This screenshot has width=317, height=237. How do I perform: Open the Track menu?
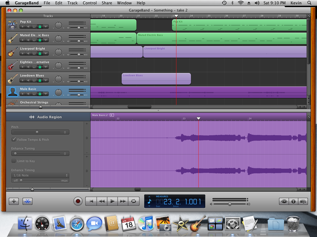(x=72, y=3)
